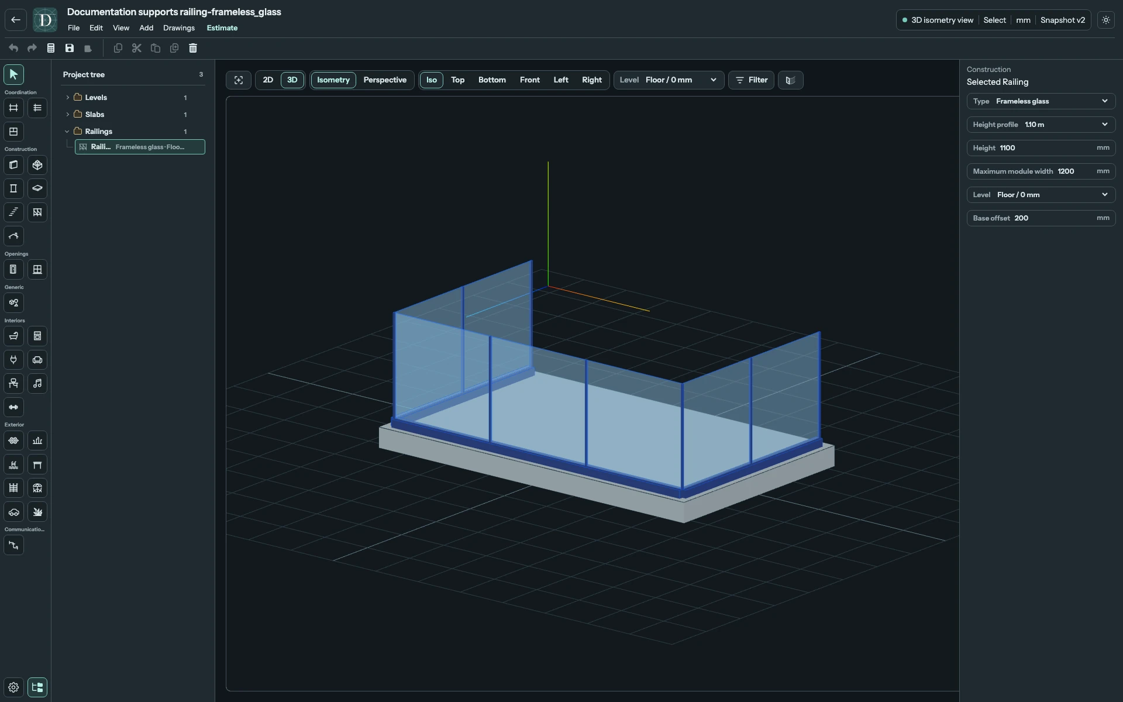Open the Estimate menu
1123x702 pixels.
(222, 28)
